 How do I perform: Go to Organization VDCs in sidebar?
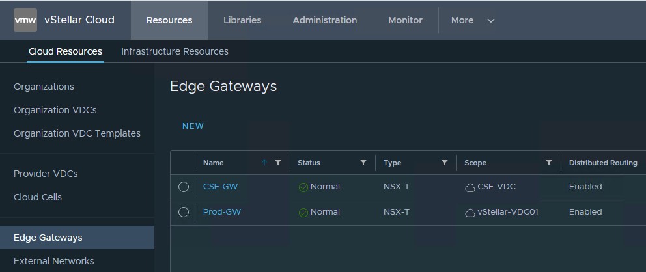[x=55, y=110]
